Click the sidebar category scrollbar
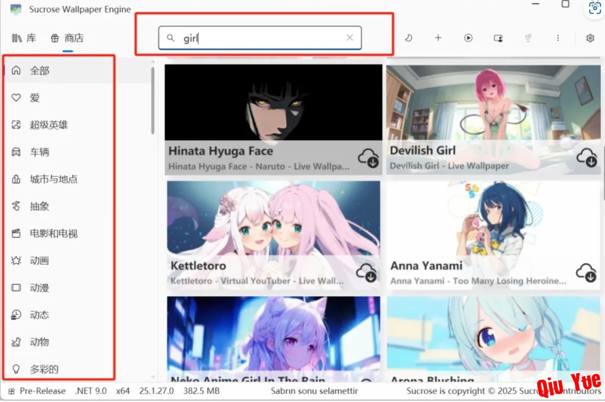This screenshot has width=605, height=402. [x=153, y=100]
